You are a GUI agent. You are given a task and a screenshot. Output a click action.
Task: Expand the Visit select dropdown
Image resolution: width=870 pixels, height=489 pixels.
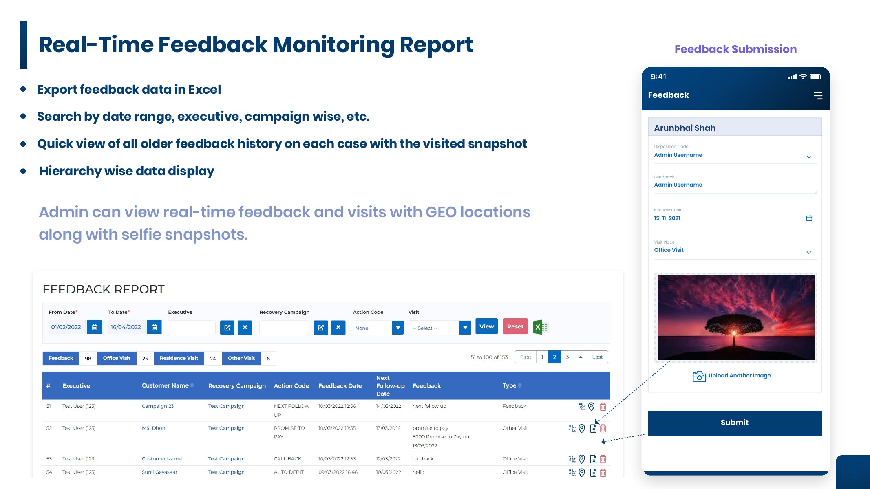(x=465, y=328)
